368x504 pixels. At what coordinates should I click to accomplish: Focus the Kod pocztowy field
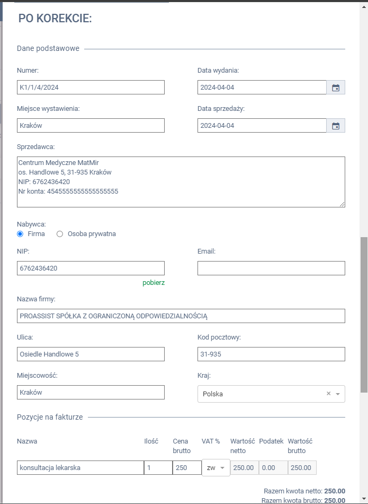[271, 354]
